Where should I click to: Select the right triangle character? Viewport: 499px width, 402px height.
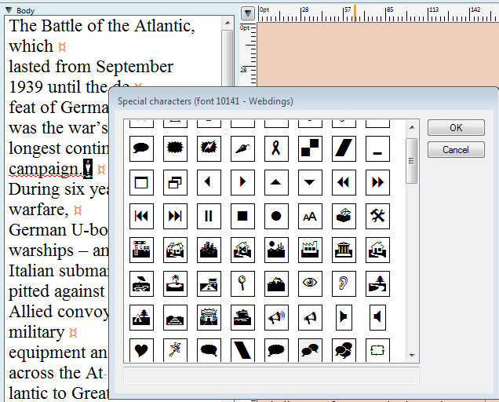point(242,182)
